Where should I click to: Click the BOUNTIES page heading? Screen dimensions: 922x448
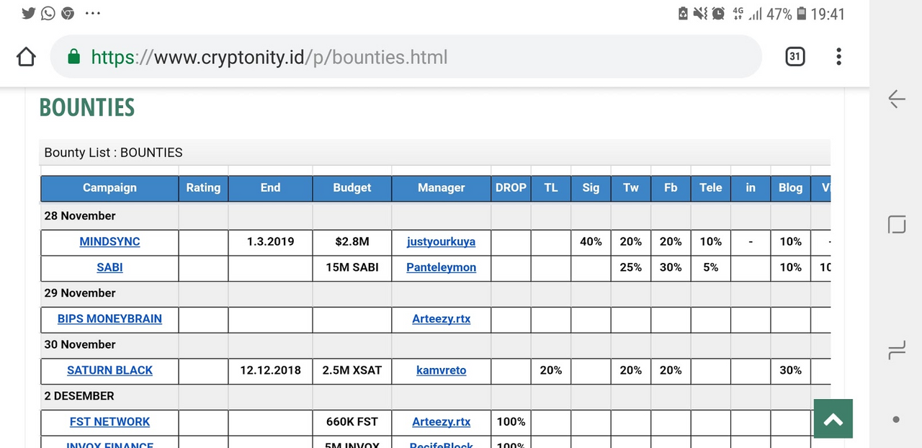click(x=87, y=107)
